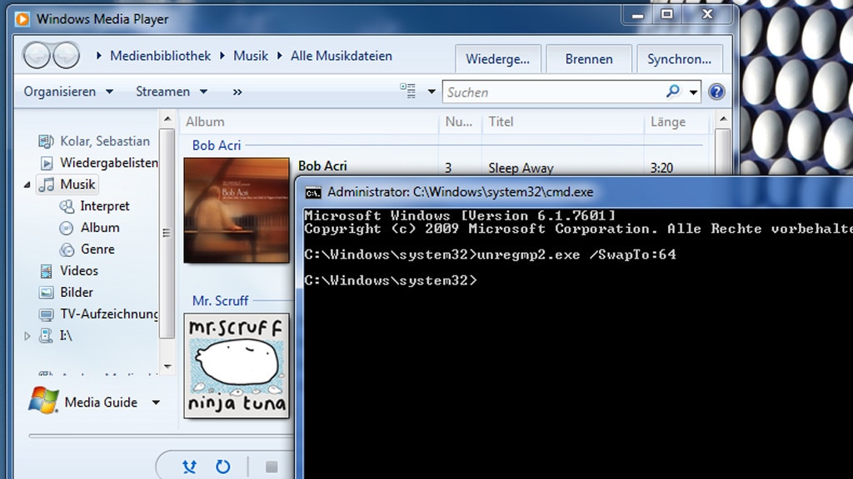Open the Bilder library
This screenshot has width=853, height=479.
77,292
